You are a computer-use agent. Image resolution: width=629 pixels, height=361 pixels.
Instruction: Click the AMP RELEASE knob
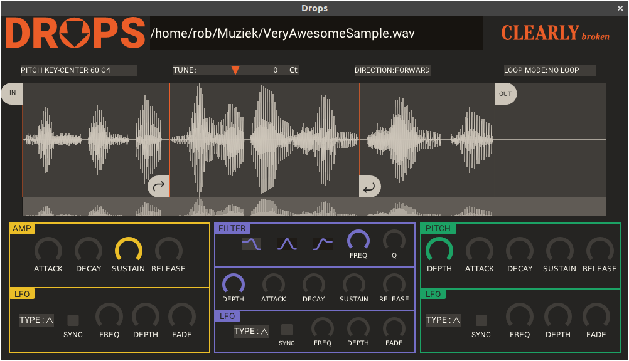pyautogui.click(x=168, y=250)
